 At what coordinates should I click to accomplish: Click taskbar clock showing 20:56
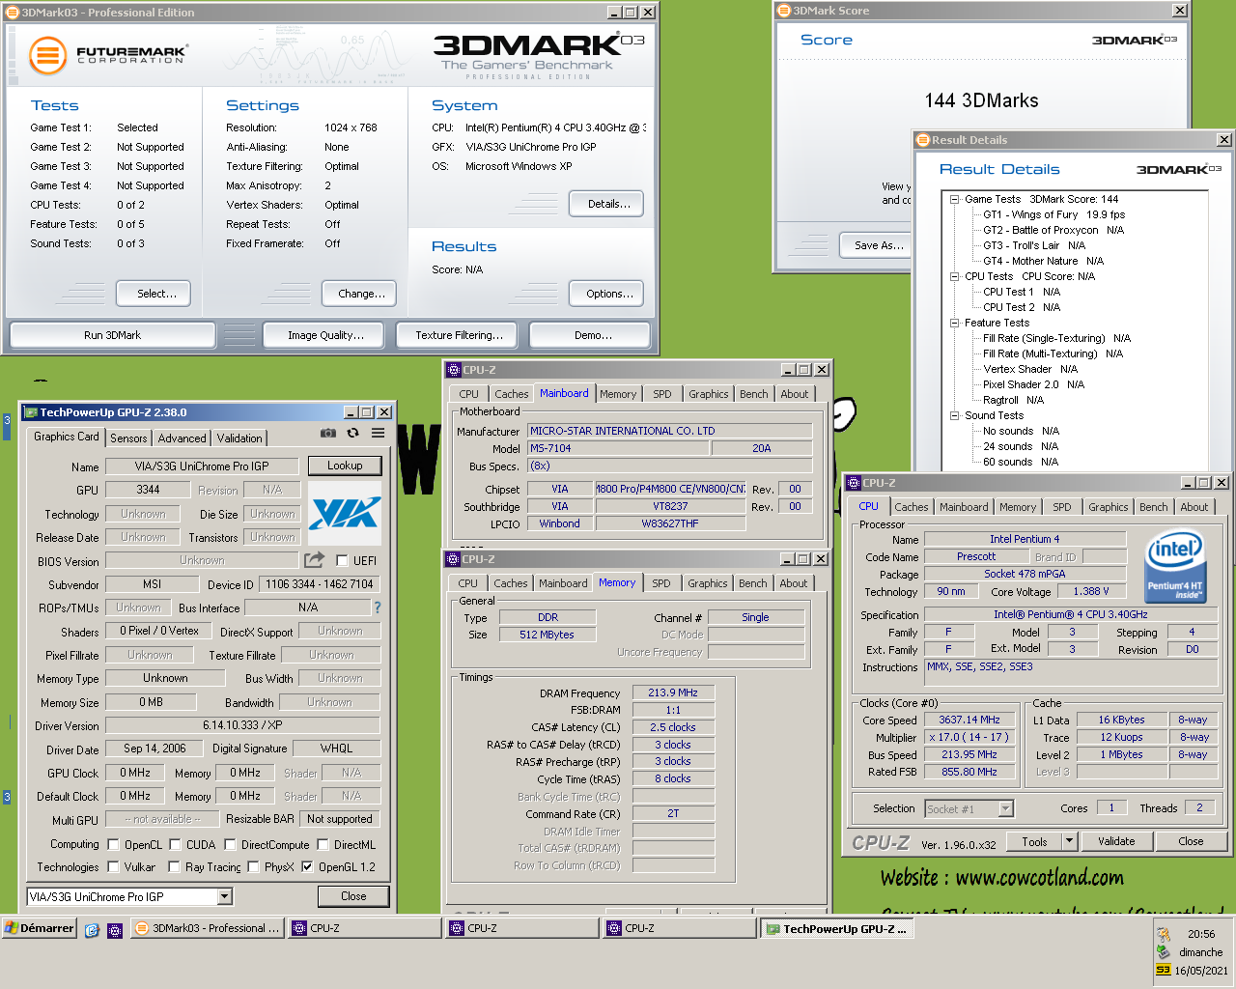(x=1201, y=934)
